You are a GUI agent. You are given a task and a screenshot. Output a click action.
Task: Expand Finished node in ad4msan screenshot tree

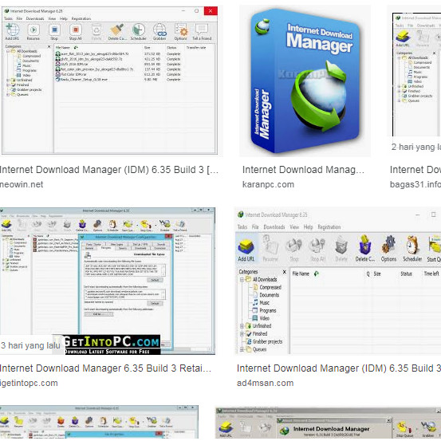pyautogui.click(x=242, y=333)
